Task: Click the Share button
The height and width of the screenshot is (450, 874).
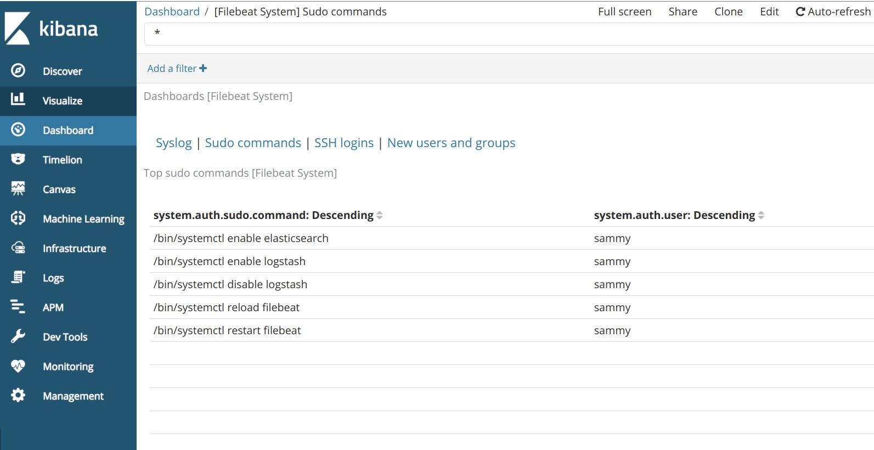Action: pyautogui.click(x=683, y=12)
